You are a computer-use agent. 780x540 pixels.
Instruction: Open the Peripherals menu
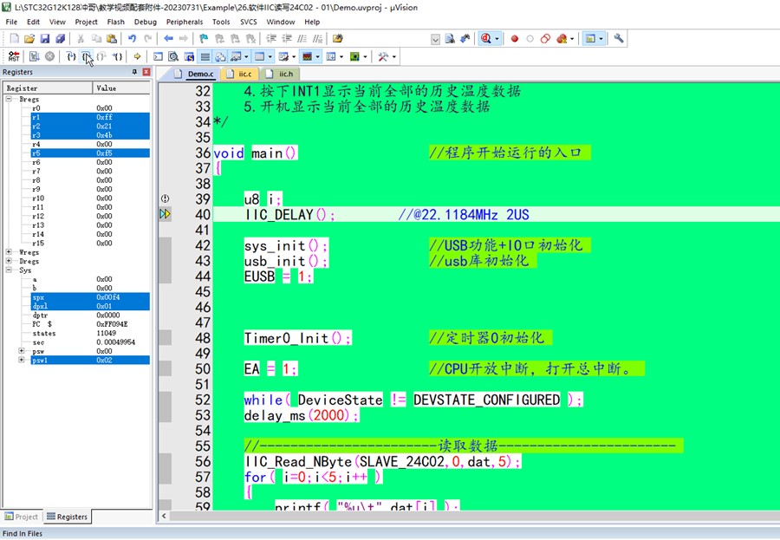184,22
